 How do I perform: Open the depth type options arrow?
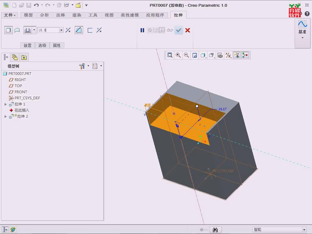(x=34, y=30)
